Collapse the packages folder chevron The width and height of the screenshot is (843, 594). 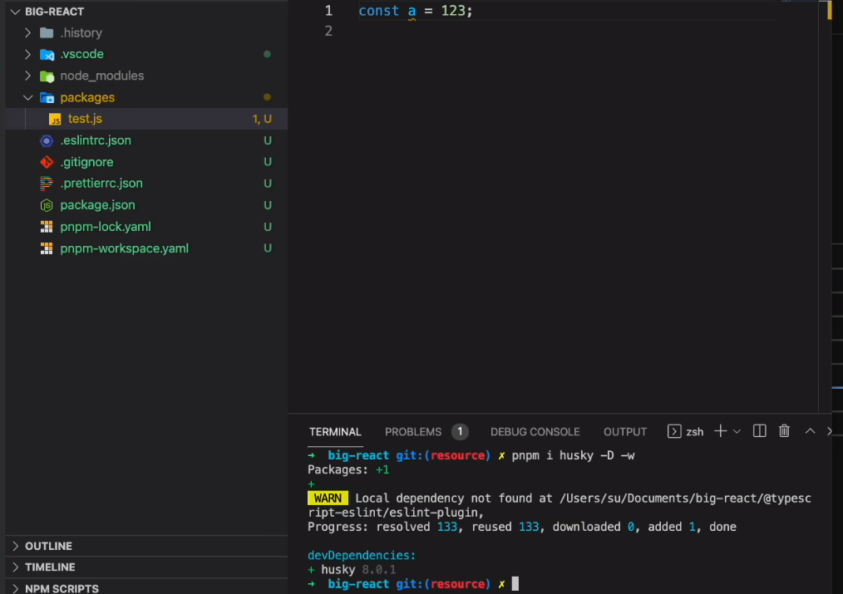point(28,98)
